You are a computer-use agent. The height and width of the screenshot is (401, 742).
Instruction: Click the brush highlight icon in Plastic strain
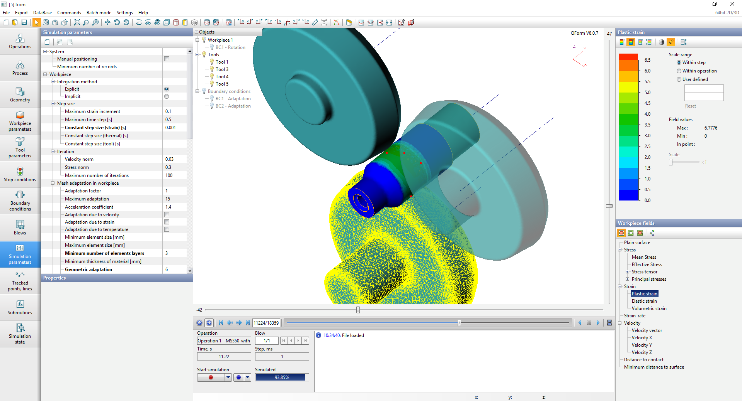coord(671,42)
